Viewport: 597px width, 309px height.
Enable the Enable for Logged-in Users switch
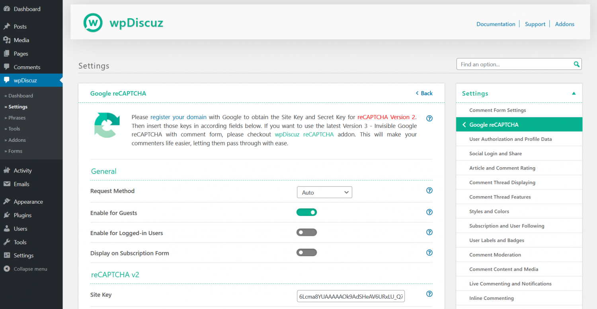[306, 232]
